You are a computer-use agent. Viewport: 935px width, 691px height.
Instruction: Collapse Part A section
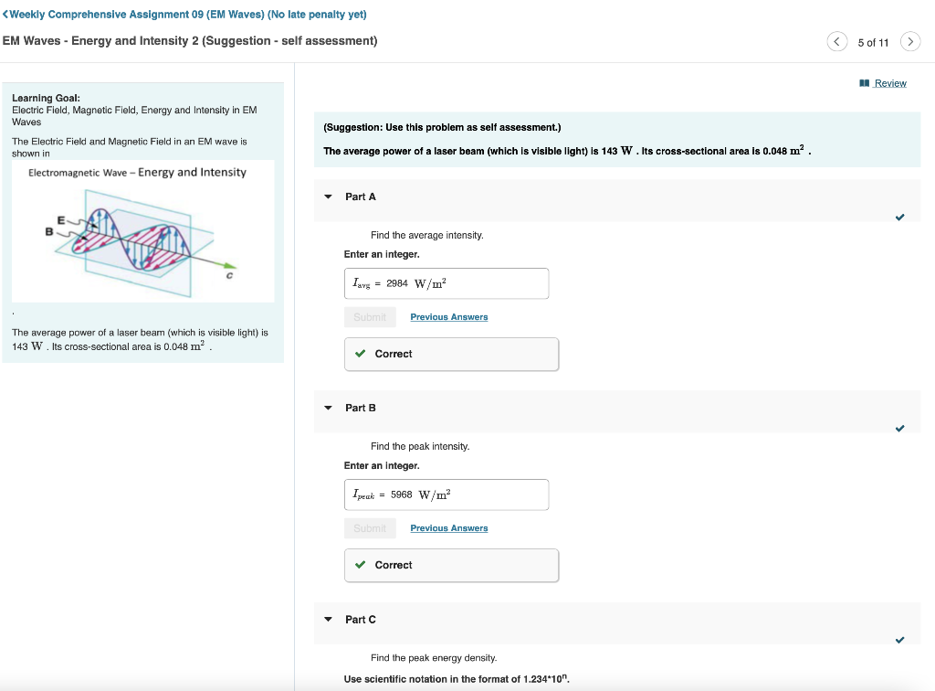point(329,197)
